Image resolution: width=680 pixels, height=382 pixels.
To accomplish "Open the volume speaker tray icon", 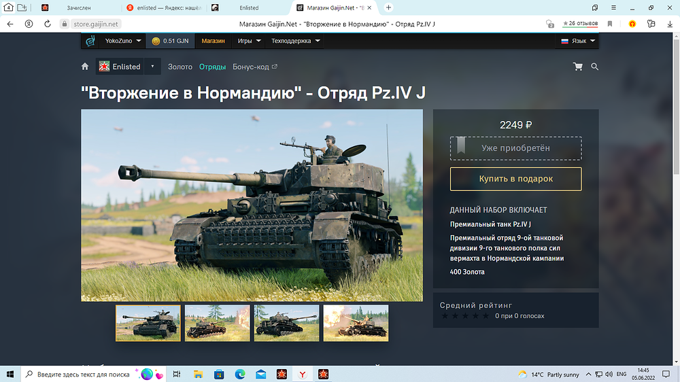I will (x=609, y=375).
